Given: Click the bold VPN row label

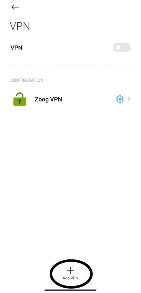Looking at the screenshot, I should pos(17,48).
